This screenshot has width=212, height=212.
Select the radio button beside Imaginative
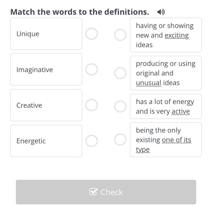tap(92, 70)
